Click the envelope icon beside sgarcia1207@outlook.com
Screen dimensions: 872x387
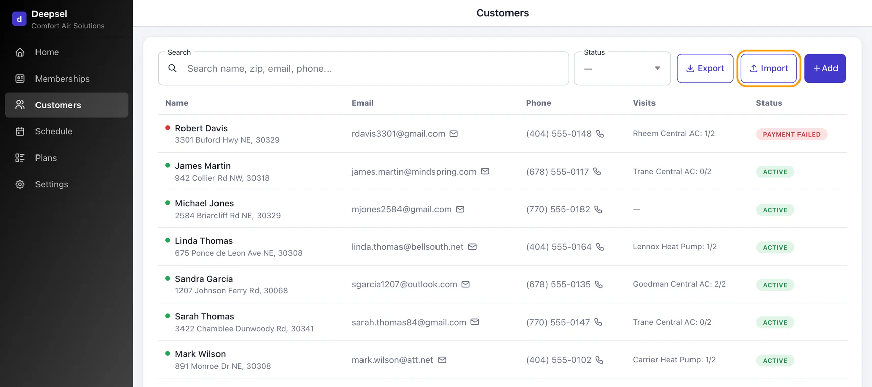tap(466, 284)
